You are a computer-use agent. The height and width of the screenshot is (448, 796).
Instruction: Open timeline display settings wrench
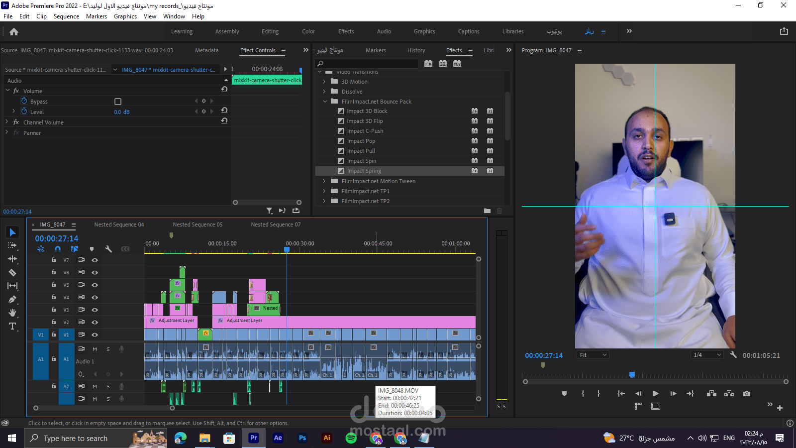point(108,249)
